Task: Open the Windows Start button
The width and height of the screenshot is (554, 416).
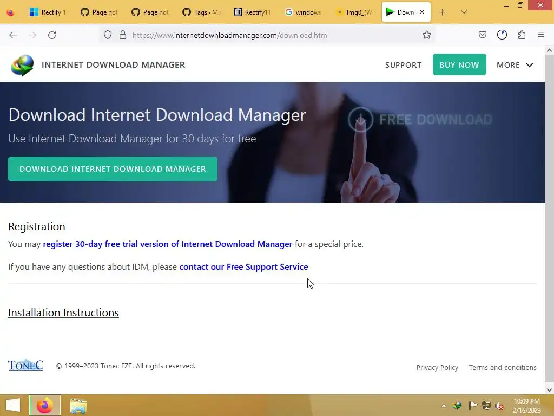Action: click(13, 405)
